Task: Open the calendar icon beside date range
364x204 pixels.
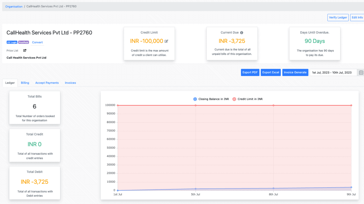Action: 361,72
